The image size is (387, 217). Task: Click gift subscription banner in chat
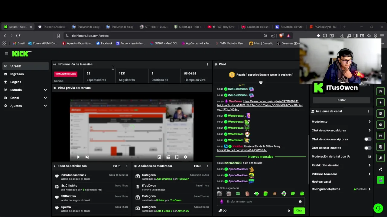click(x=261, y=75)
